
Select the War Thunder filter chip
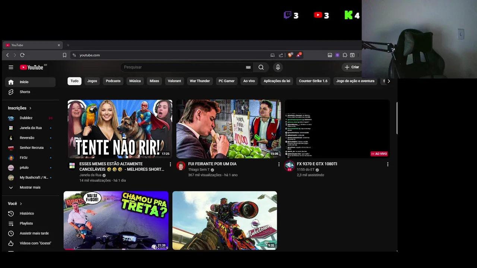pyautogui.click(x=200, y=81)
